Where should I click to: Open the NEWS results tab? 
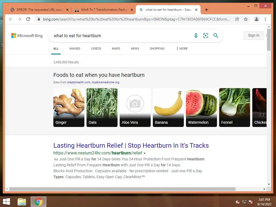coord(135,49)
